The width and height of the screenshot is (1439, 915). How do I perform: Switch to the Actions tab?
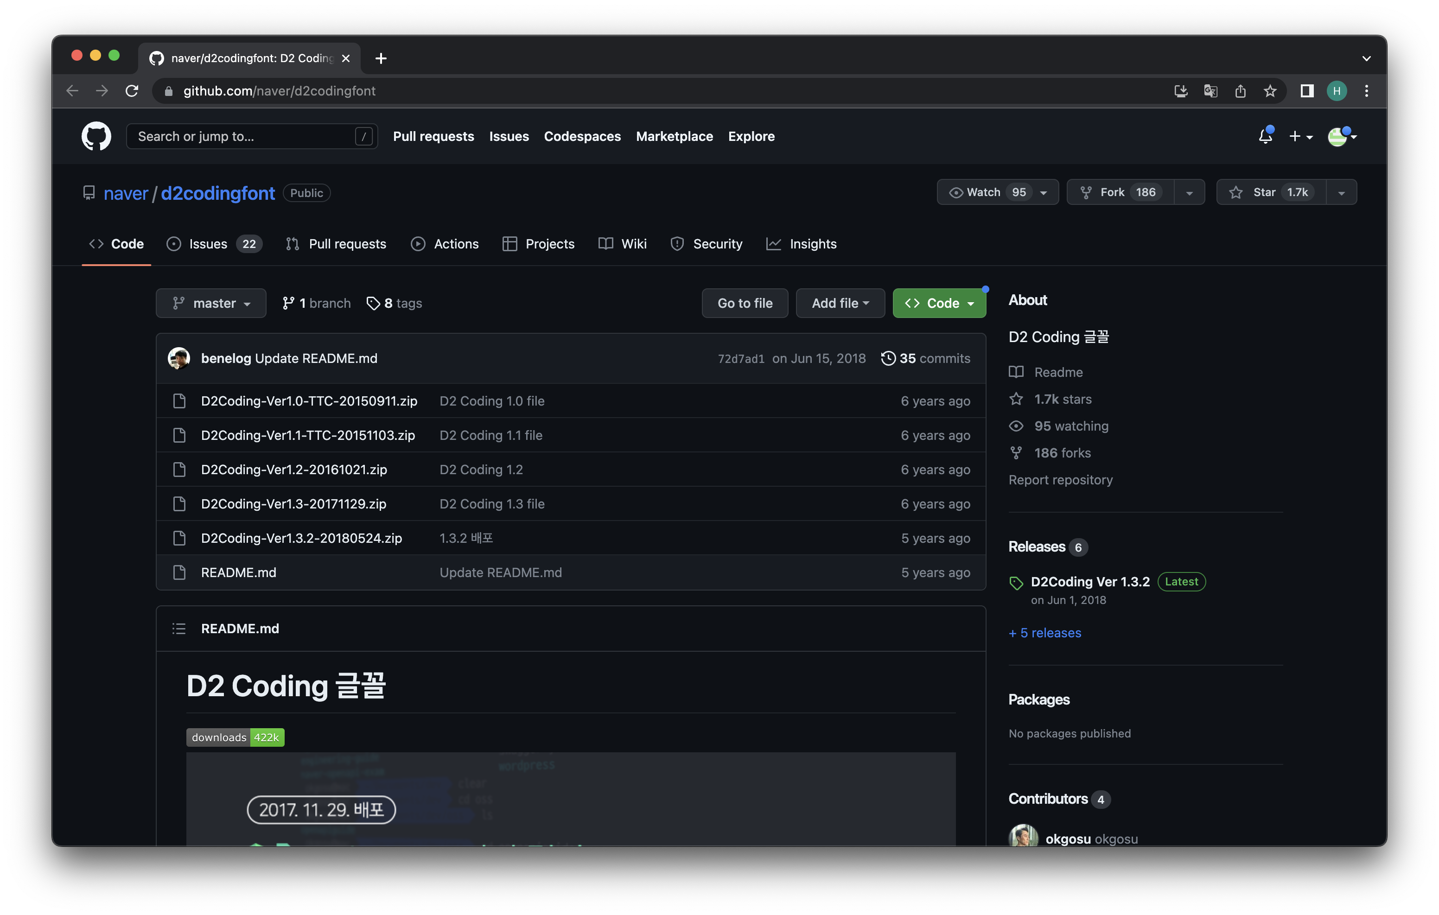coord(445,244)
